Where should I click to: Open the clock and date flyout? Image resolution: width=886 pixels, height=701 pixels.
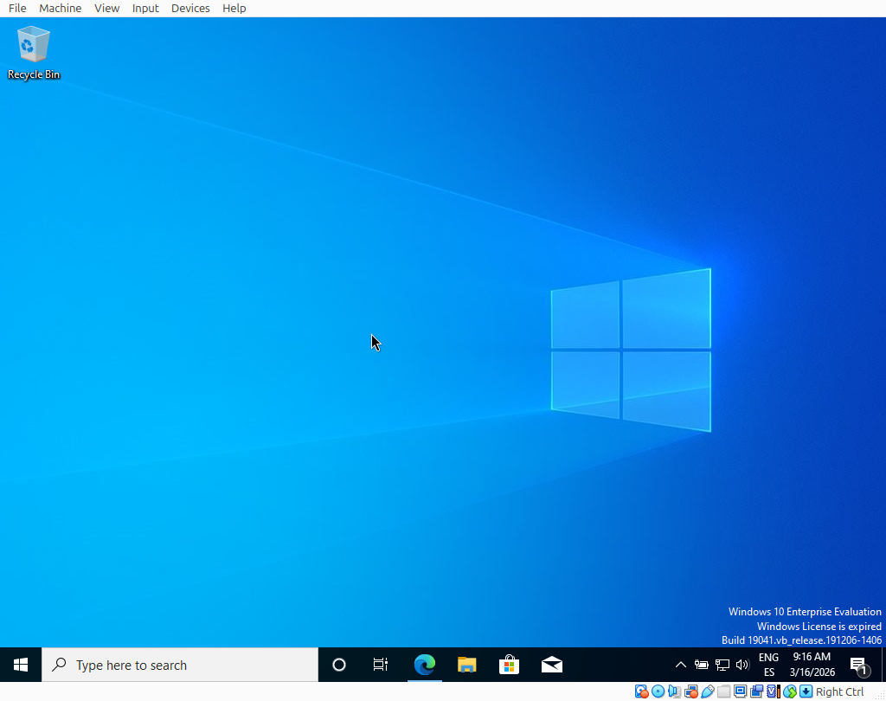pos(812,665)
